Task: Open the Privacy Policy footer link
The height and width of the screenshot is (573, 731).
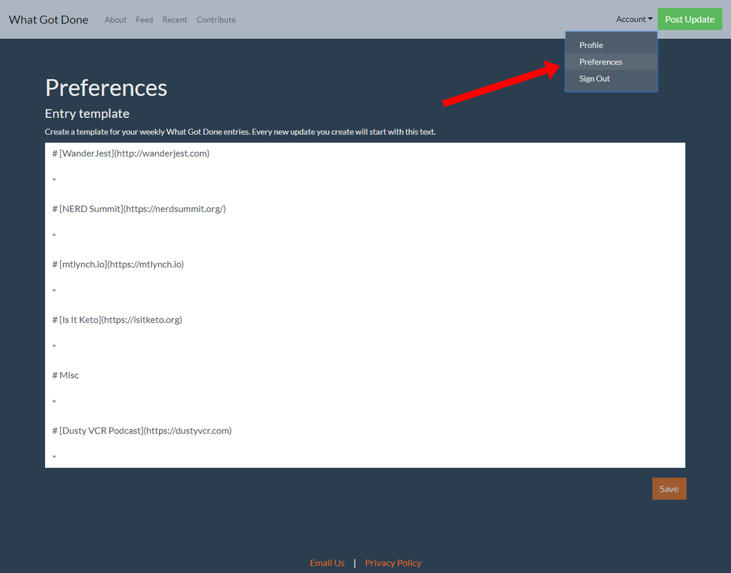Action: pos(393,563)
